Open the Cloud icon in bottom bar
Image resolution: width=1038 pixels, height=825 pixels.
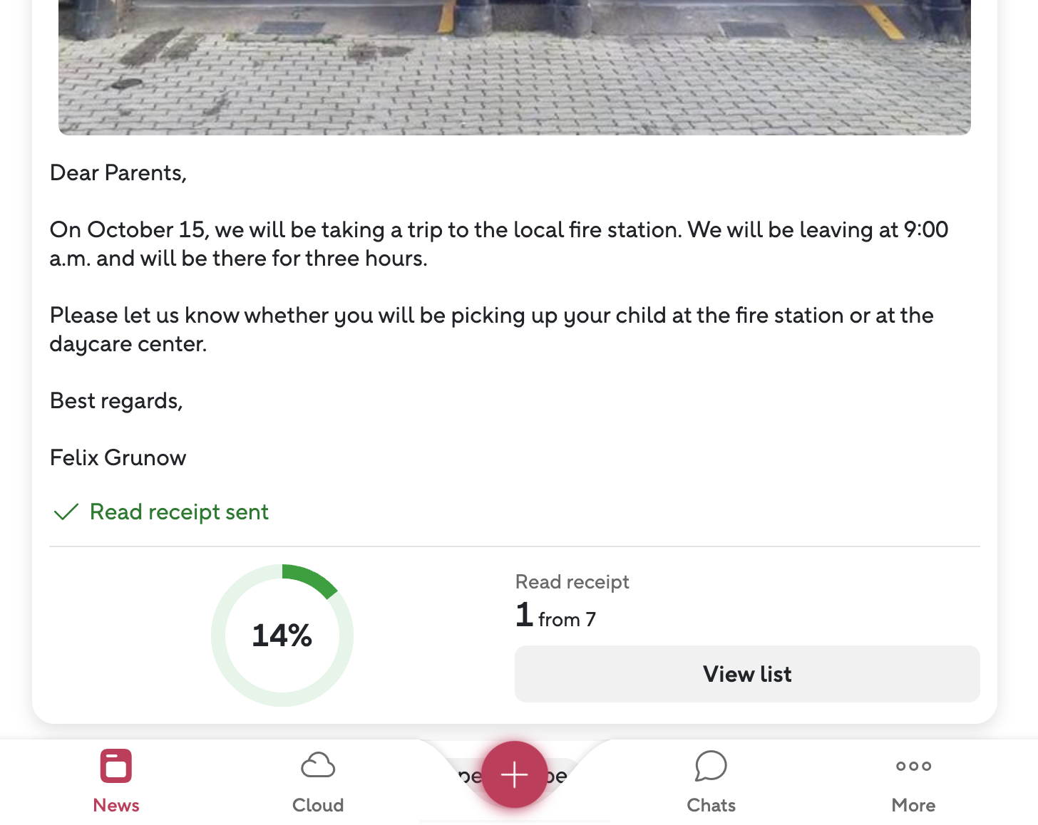point(318,766)
